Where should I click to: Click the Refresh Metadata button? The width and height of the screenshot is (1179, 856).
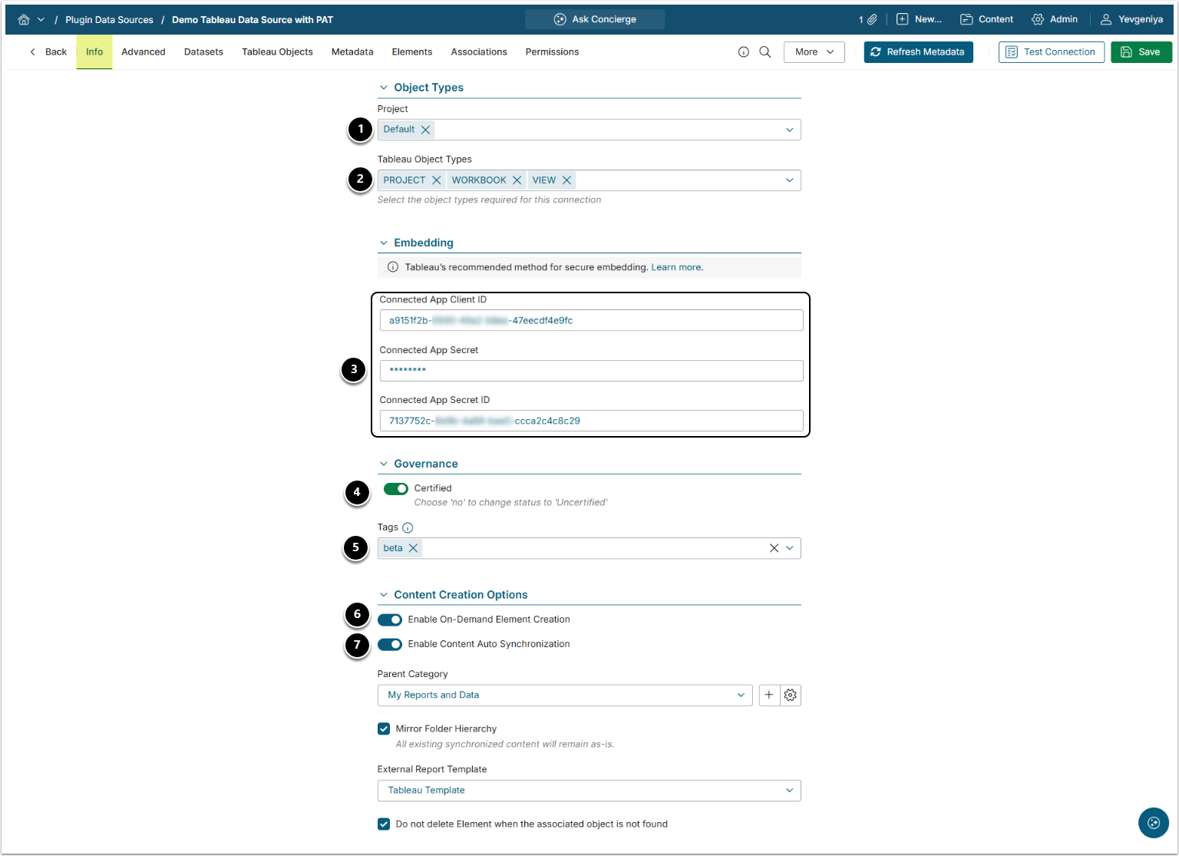(918, 52)
